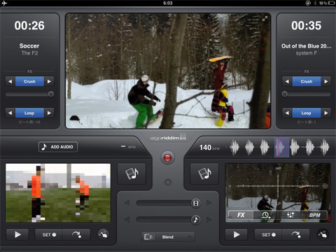Tap the 140 BPM readout
This screenshot has width=336, height=252.
(x=209, y=148)
